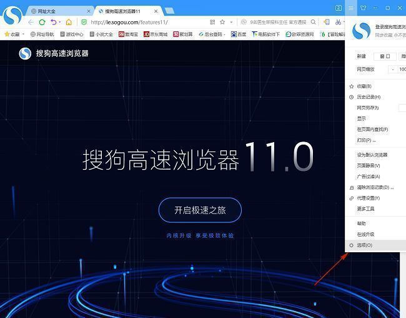This screenshot has height=318, width=406.
Task: Open the 游戏中心 bookmark
Action: point(72,34)
